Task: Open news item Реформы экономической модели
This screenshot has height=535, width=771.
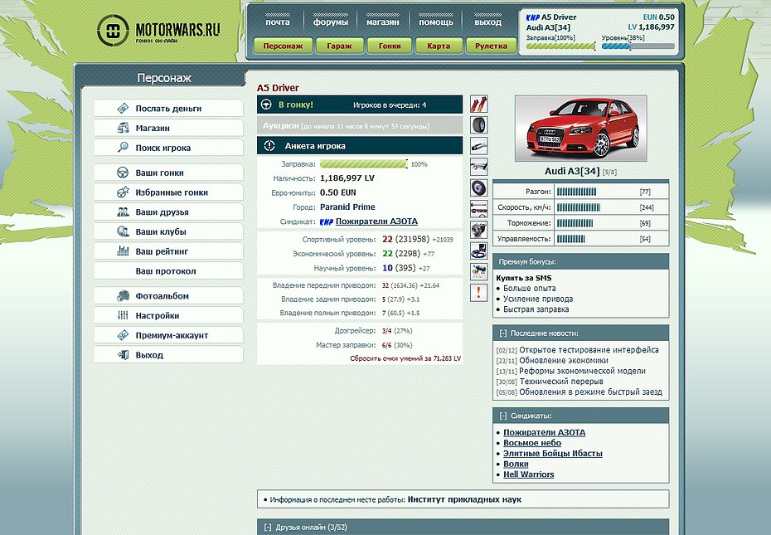Action: [x=582, y=371]
